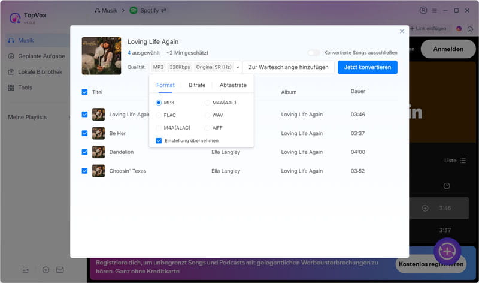
Task: Uncheck Einstellung übernehmen checkbox
Action: [x=159, y=141]
